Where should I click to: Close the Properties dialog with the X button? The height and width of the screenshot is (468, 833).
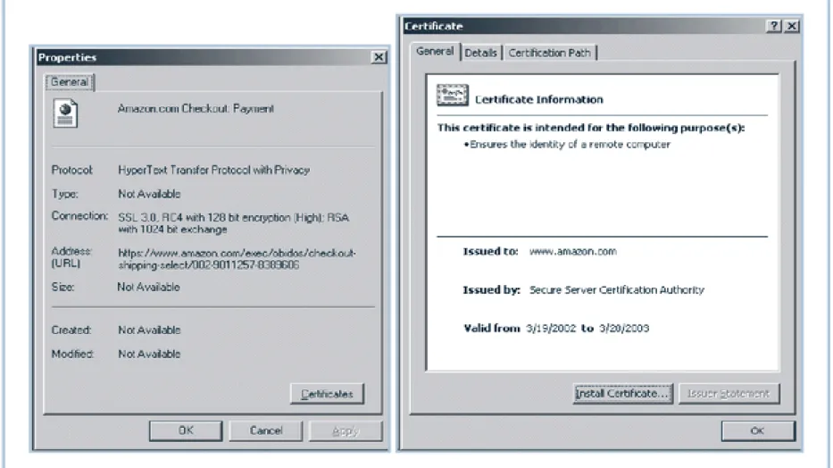[x=379, y=57]
